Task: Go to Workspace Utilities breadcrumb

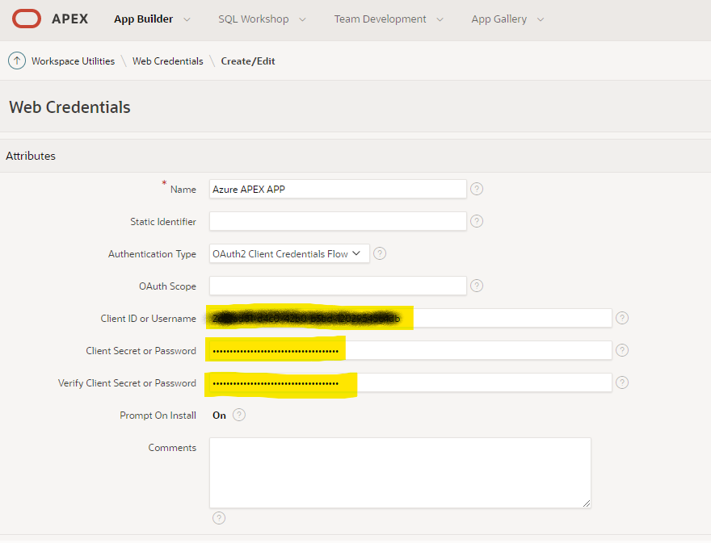Action: coord(73,61)
